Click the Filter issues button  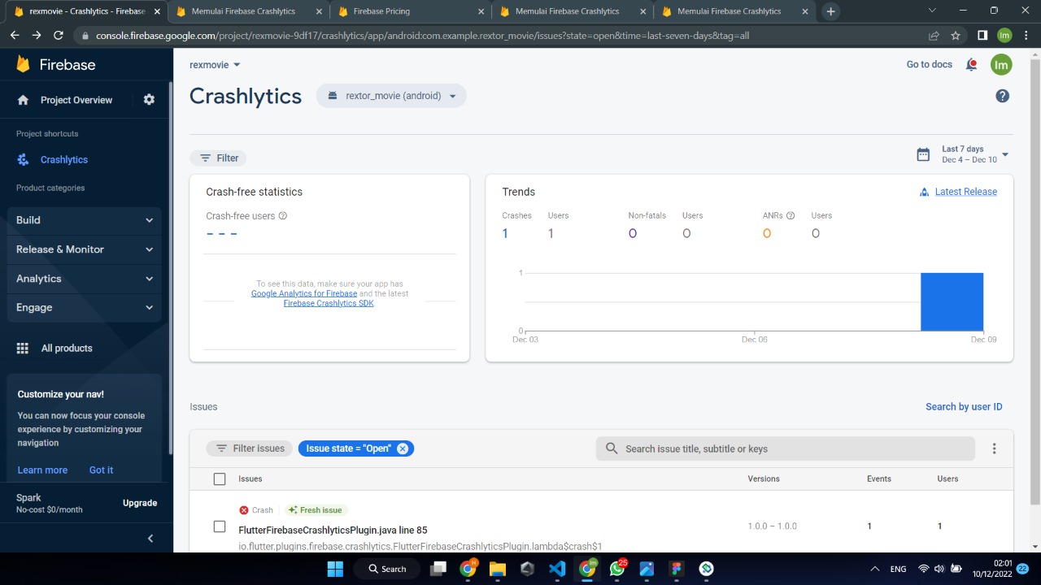click(x=250, y=448)
